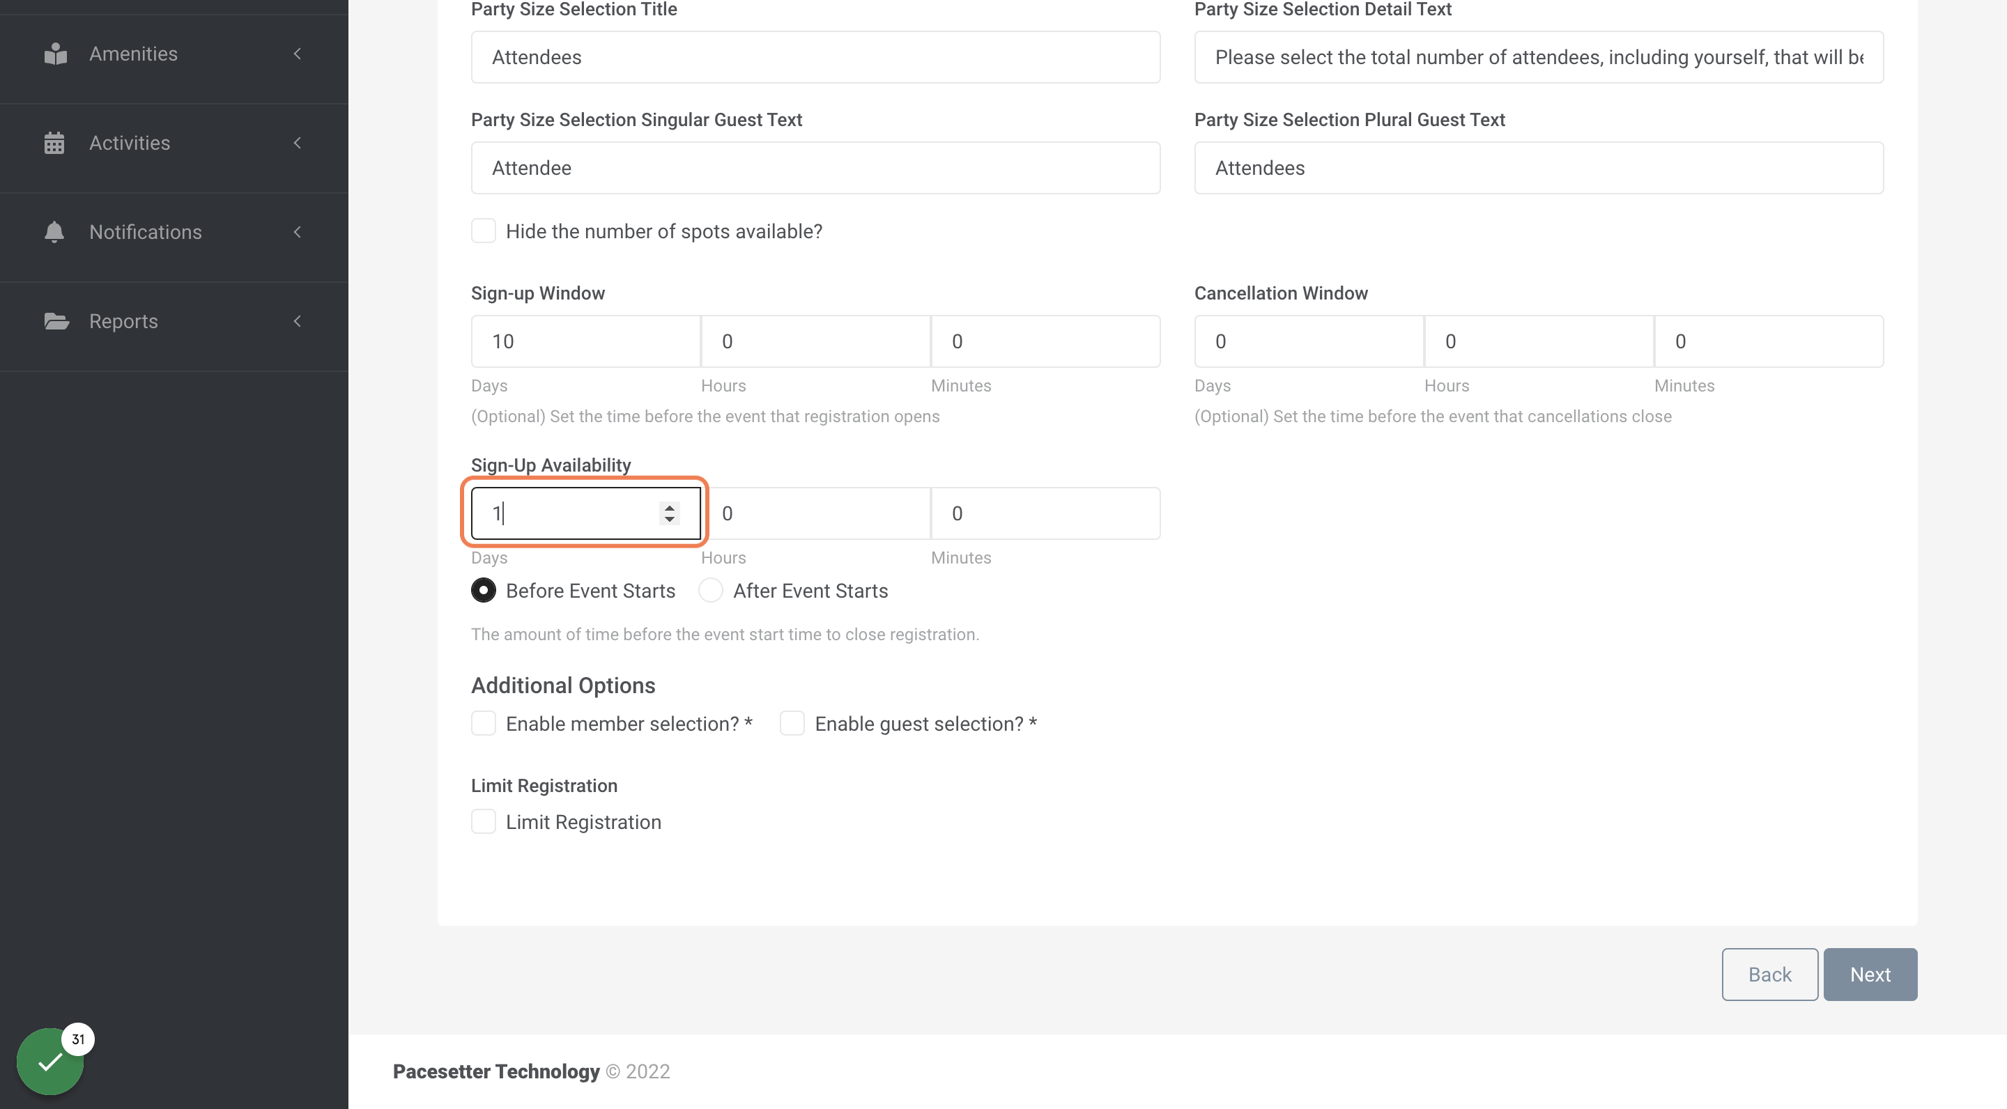Tick the Limit Registration checkbox

[484, 821]
